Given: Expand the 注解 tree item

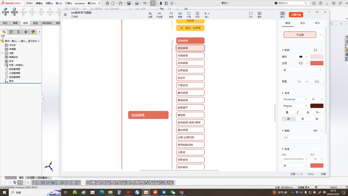Looking at the screenshot, I should 2,53.
